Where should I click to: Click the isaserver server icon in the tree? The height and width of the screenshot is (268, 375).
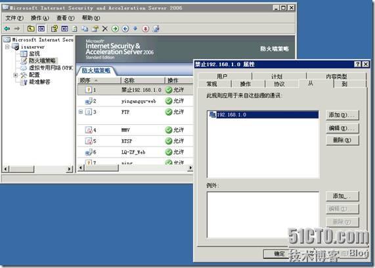coord(16,47)
